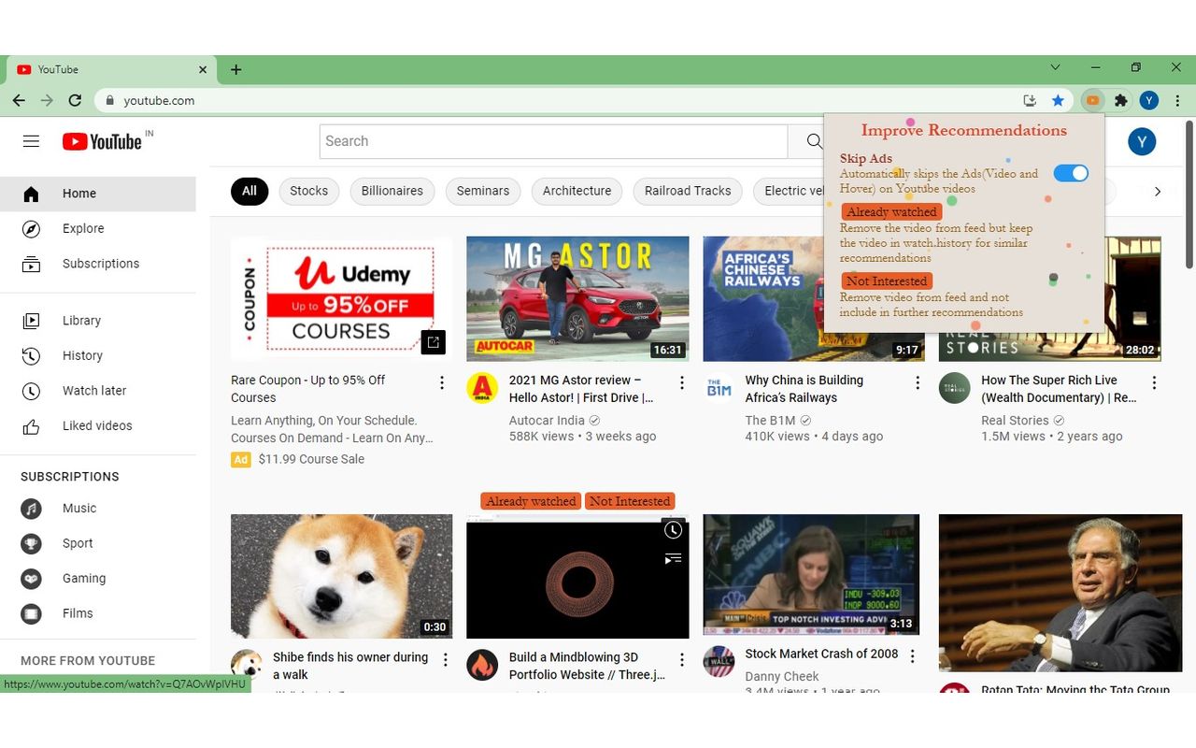Toggle the Skip Ads switch
The height and width of the screenshot is (748, 1196).
point(1071,173)
